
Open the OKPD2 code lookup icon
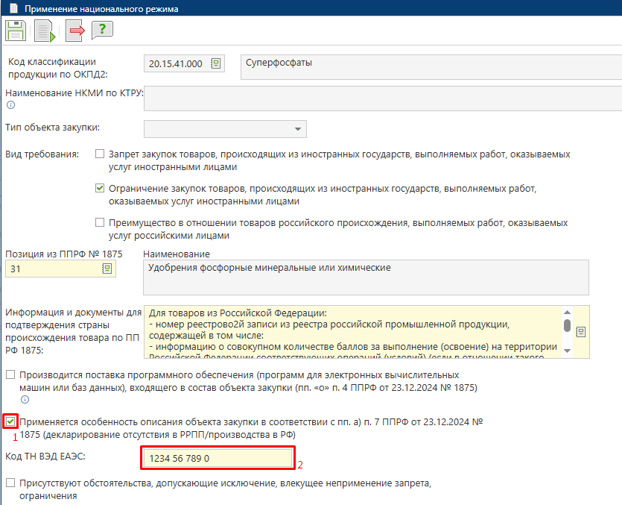point(216,64)
